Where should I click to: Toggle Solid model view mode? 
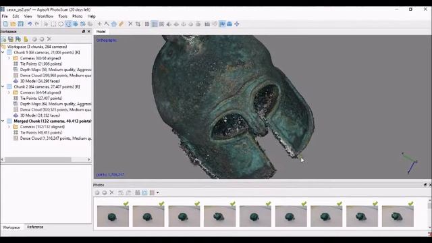[x=176, y=24]
